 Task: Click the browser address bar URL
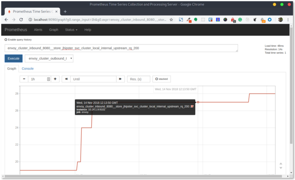[x=100, y=20]
